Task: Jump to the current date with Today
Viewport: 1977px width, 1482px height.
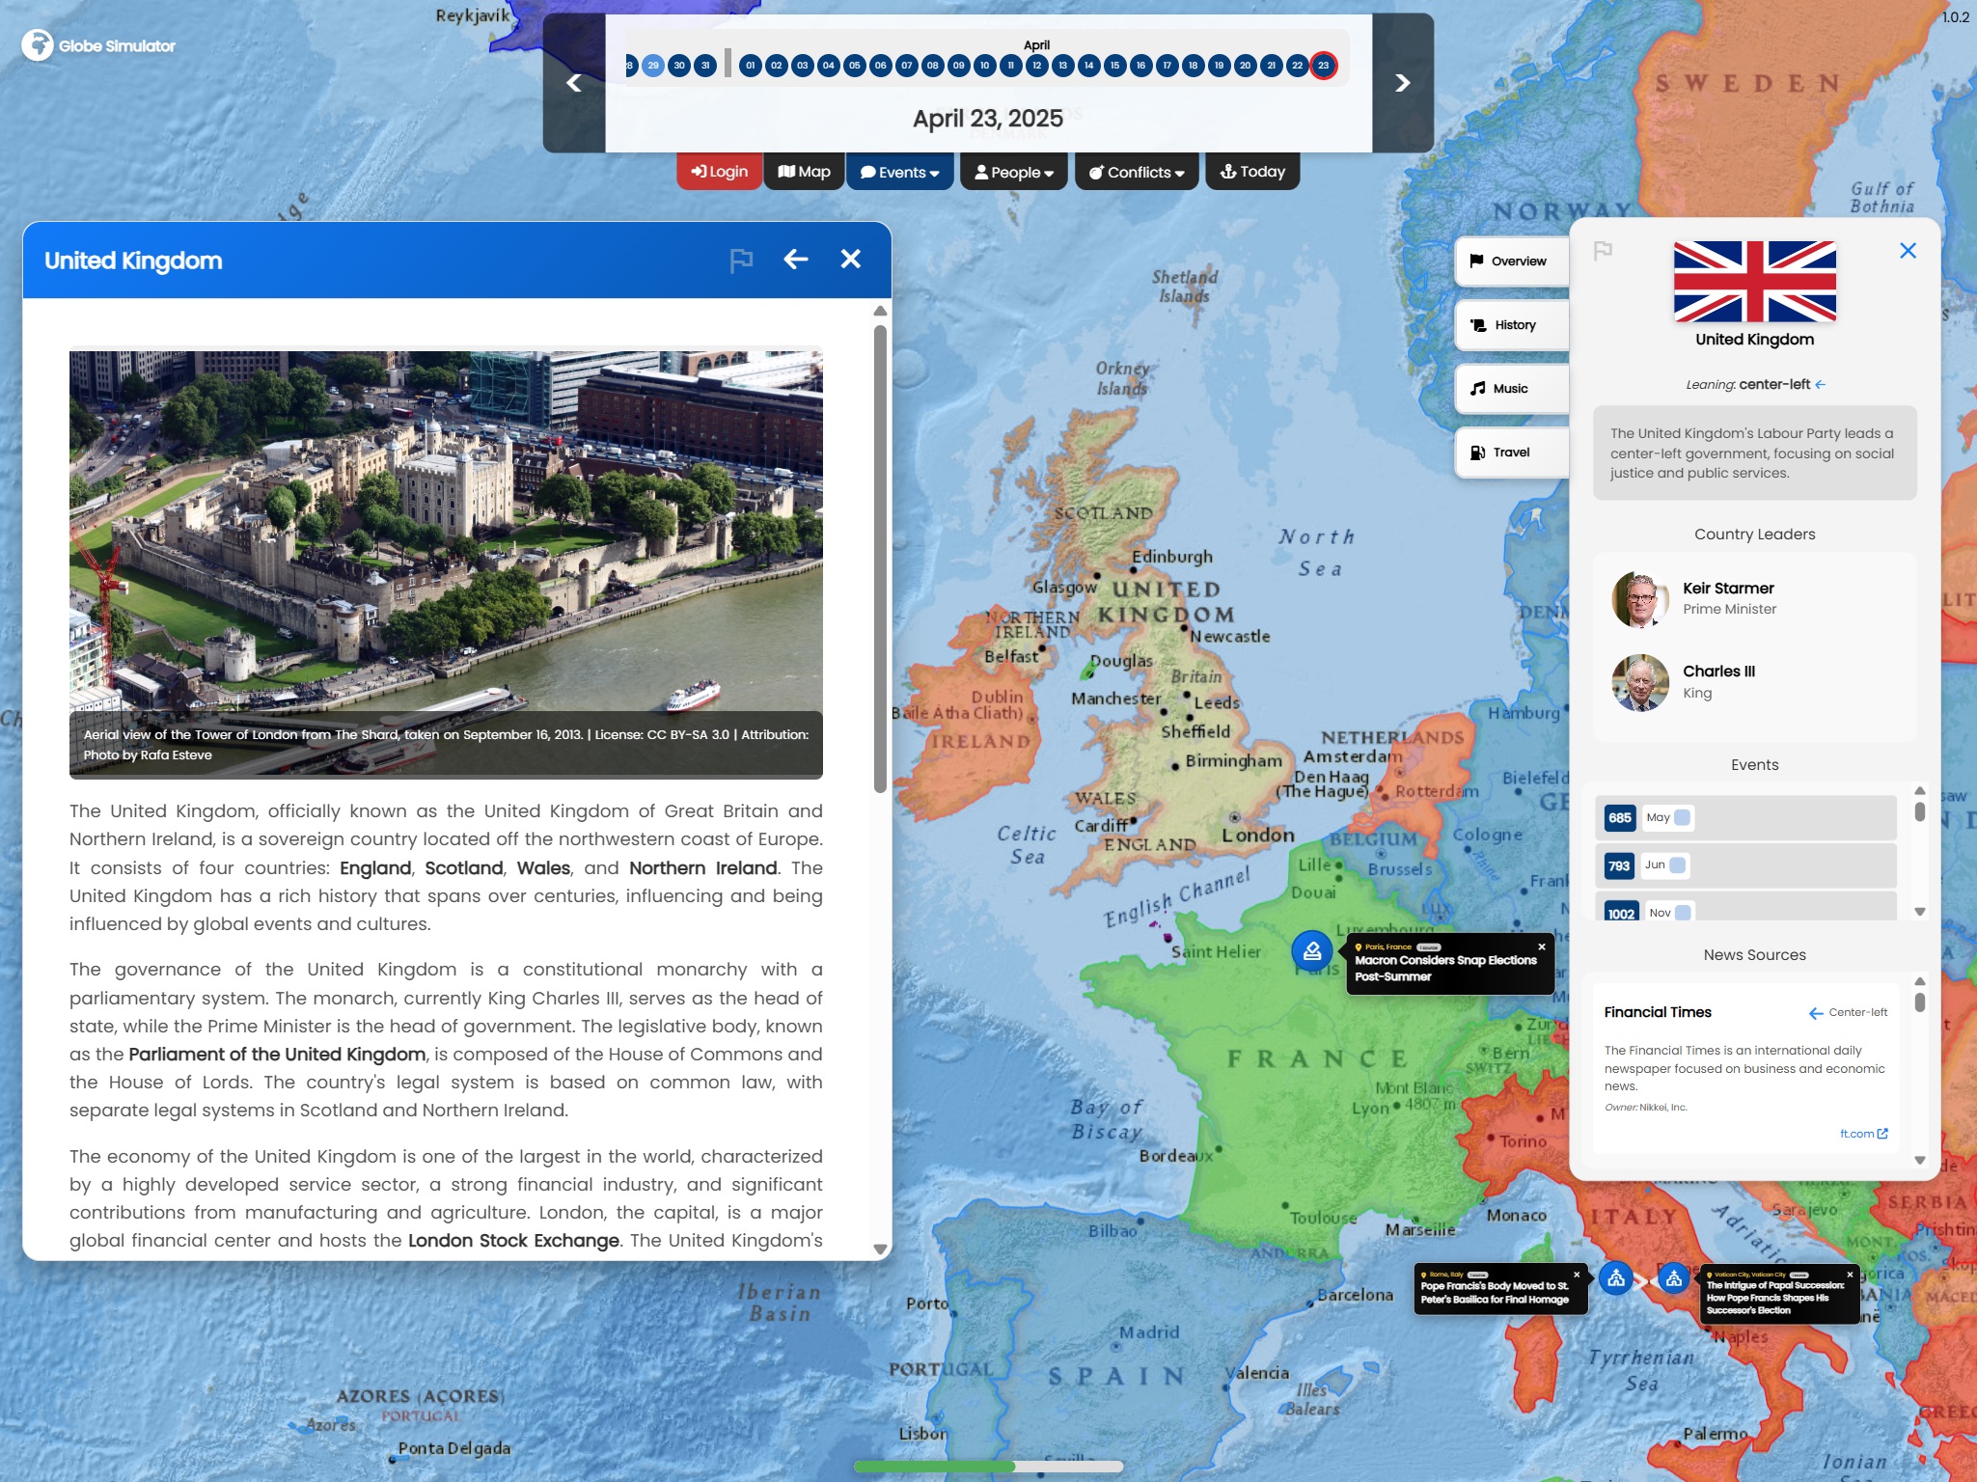Action: coord(1252,172)
